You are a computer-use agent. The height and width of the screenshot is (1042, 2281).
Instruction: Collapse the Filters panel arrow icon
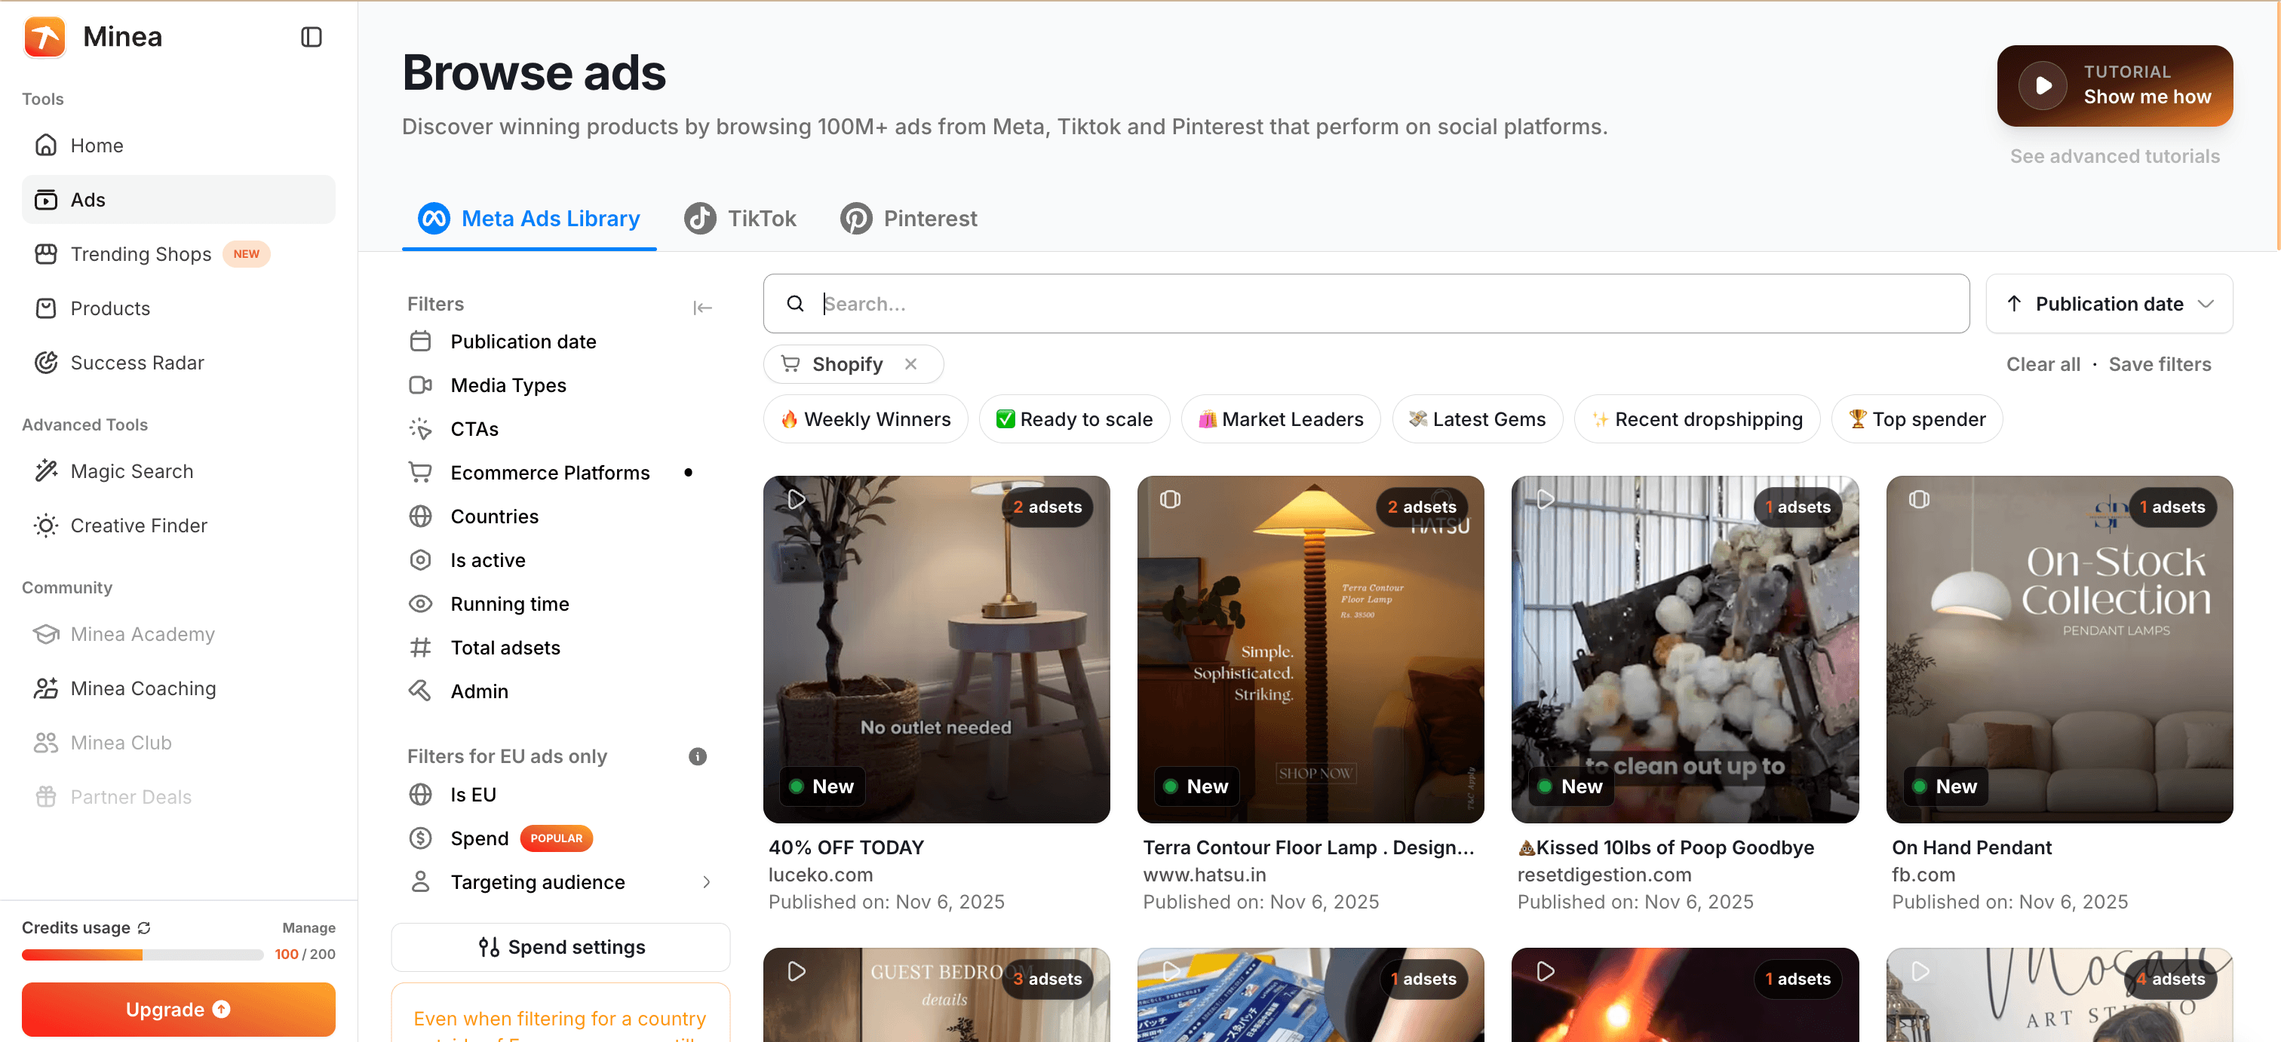[702, 307]
